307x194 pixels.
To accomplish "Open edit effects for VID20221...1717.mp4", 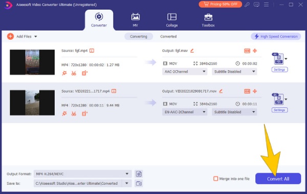I will (64, 114).
